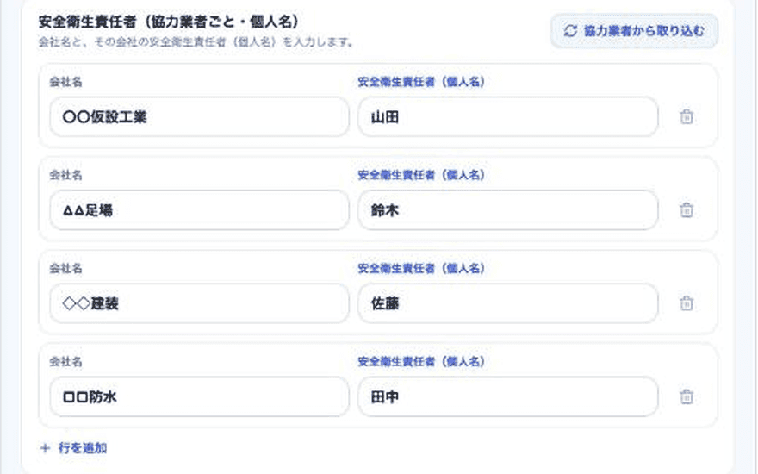
Task: Edit the safety officer field 田中
Action: point(507,396)
